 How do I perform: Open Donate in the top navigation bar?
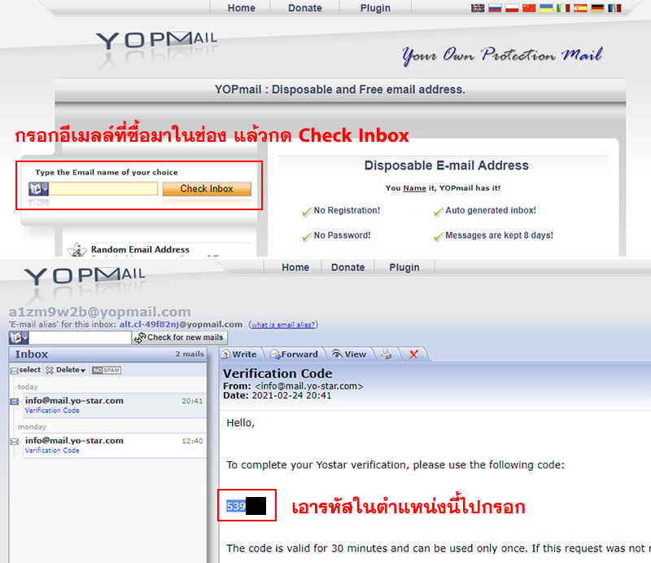pos(304,8)
